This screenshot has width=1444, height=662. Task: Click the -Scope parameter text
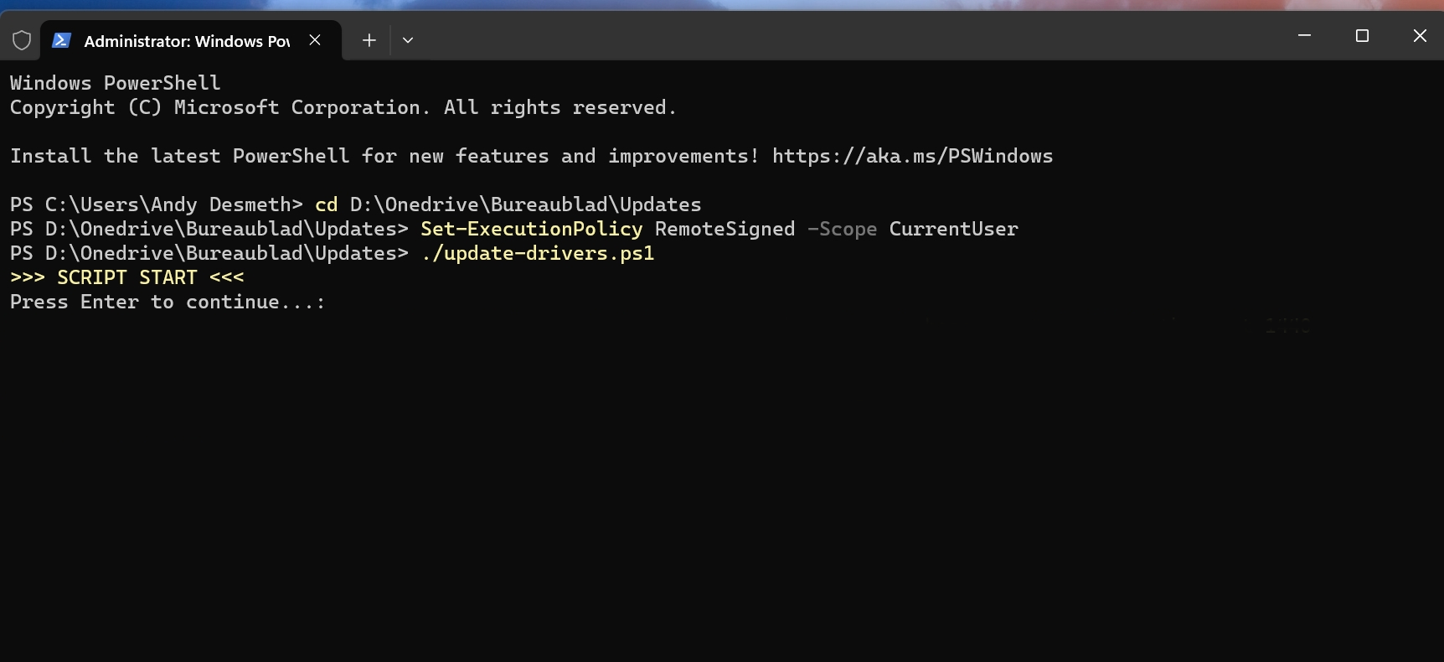click(842, 229)
